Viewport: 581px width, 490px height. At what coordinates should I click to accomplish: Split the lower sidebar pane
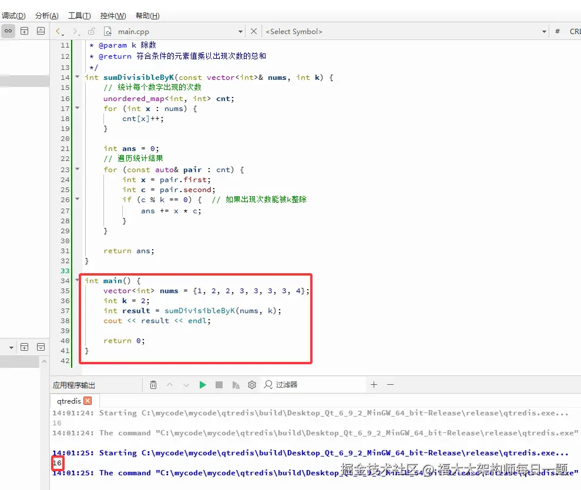click(25, 347)
